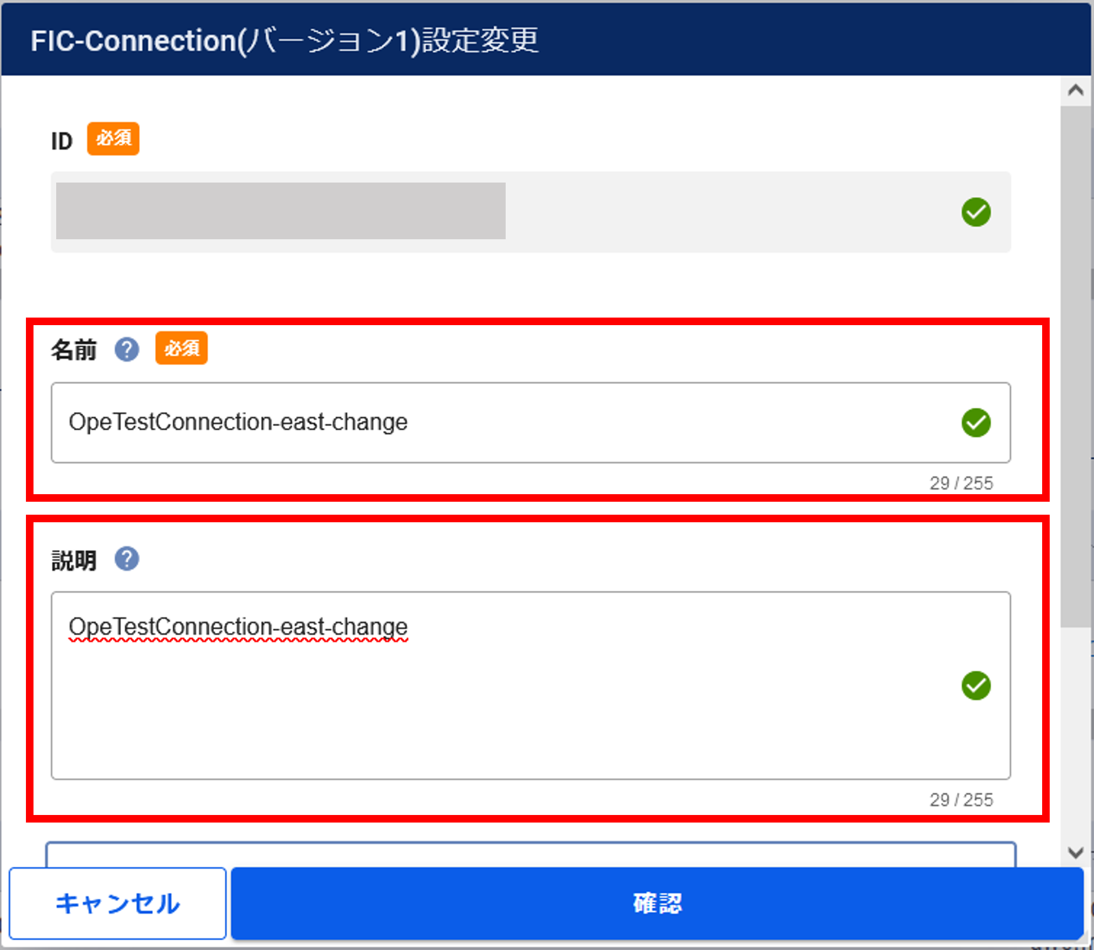Click the partially visible field below 説明

point(529,855)
